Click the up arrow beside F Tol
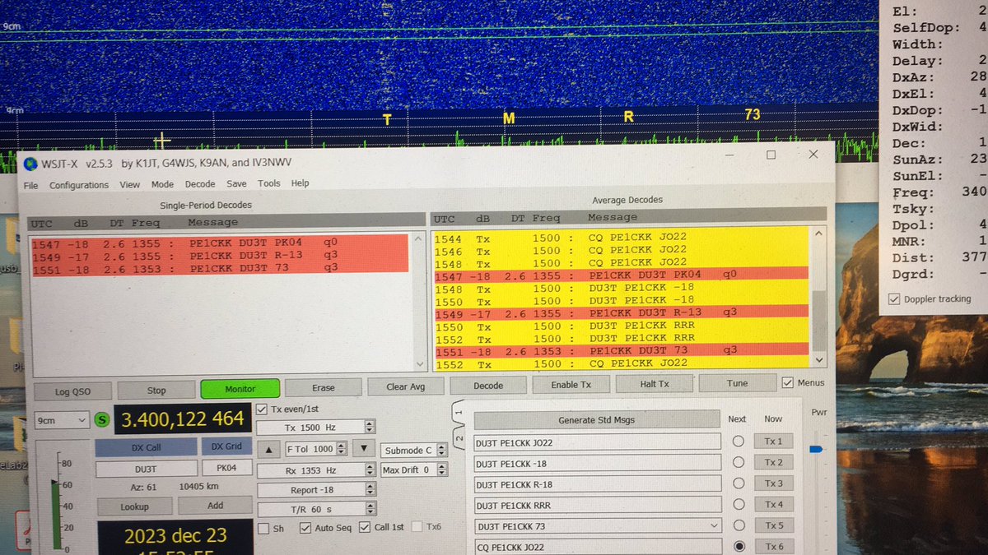988x555 pixels. coord(268,448)
